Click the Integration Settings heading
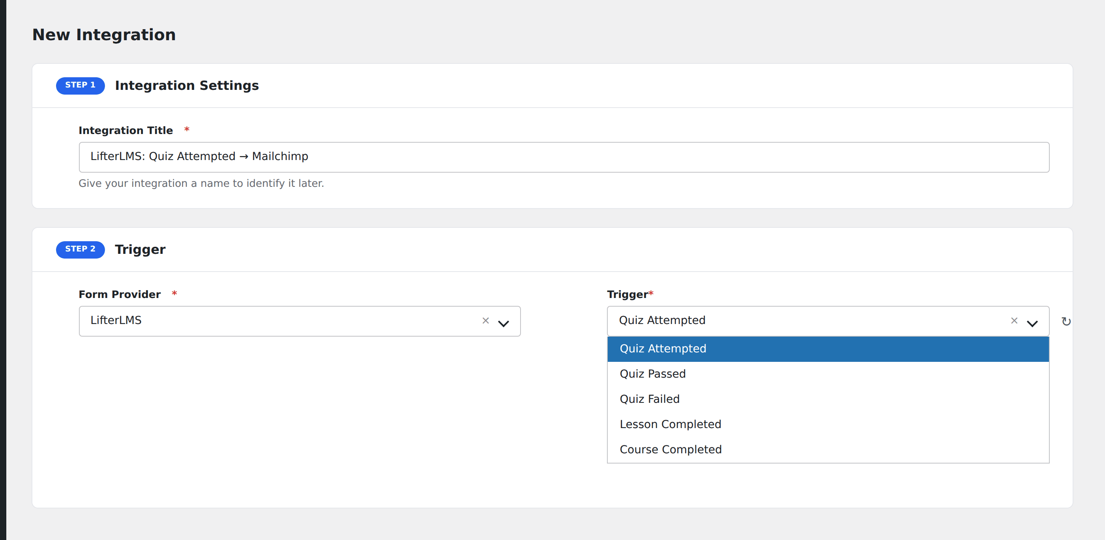The width and height of the screenshot is (1105, 540). [187, 86]
